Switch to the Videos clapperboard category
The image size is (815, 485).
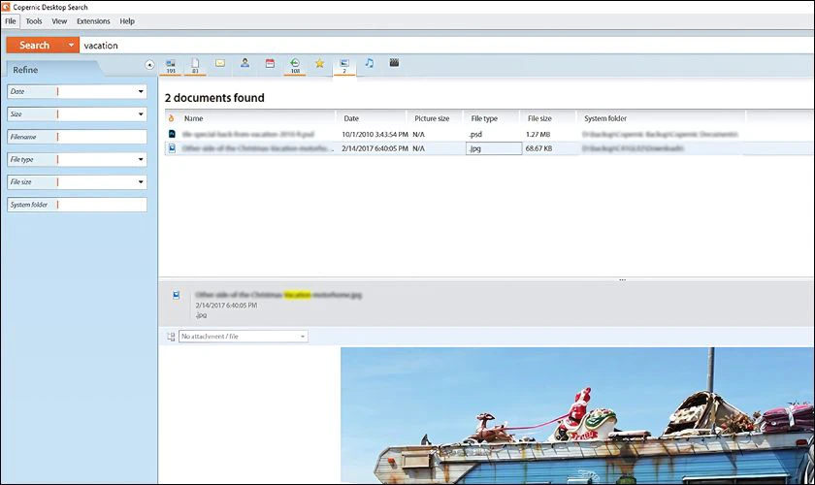tap(394, 63)
